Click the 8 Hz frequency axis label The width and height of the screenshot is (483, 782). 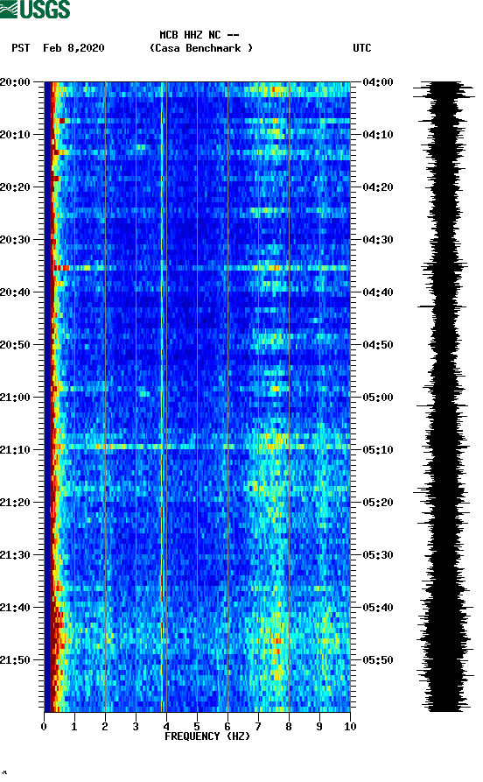(x=289, y=727)
